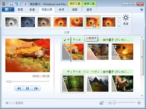Expand the full effects gallery with More arrow
Image resolution: width=146 pixels, height=109 pixels.
119,26
